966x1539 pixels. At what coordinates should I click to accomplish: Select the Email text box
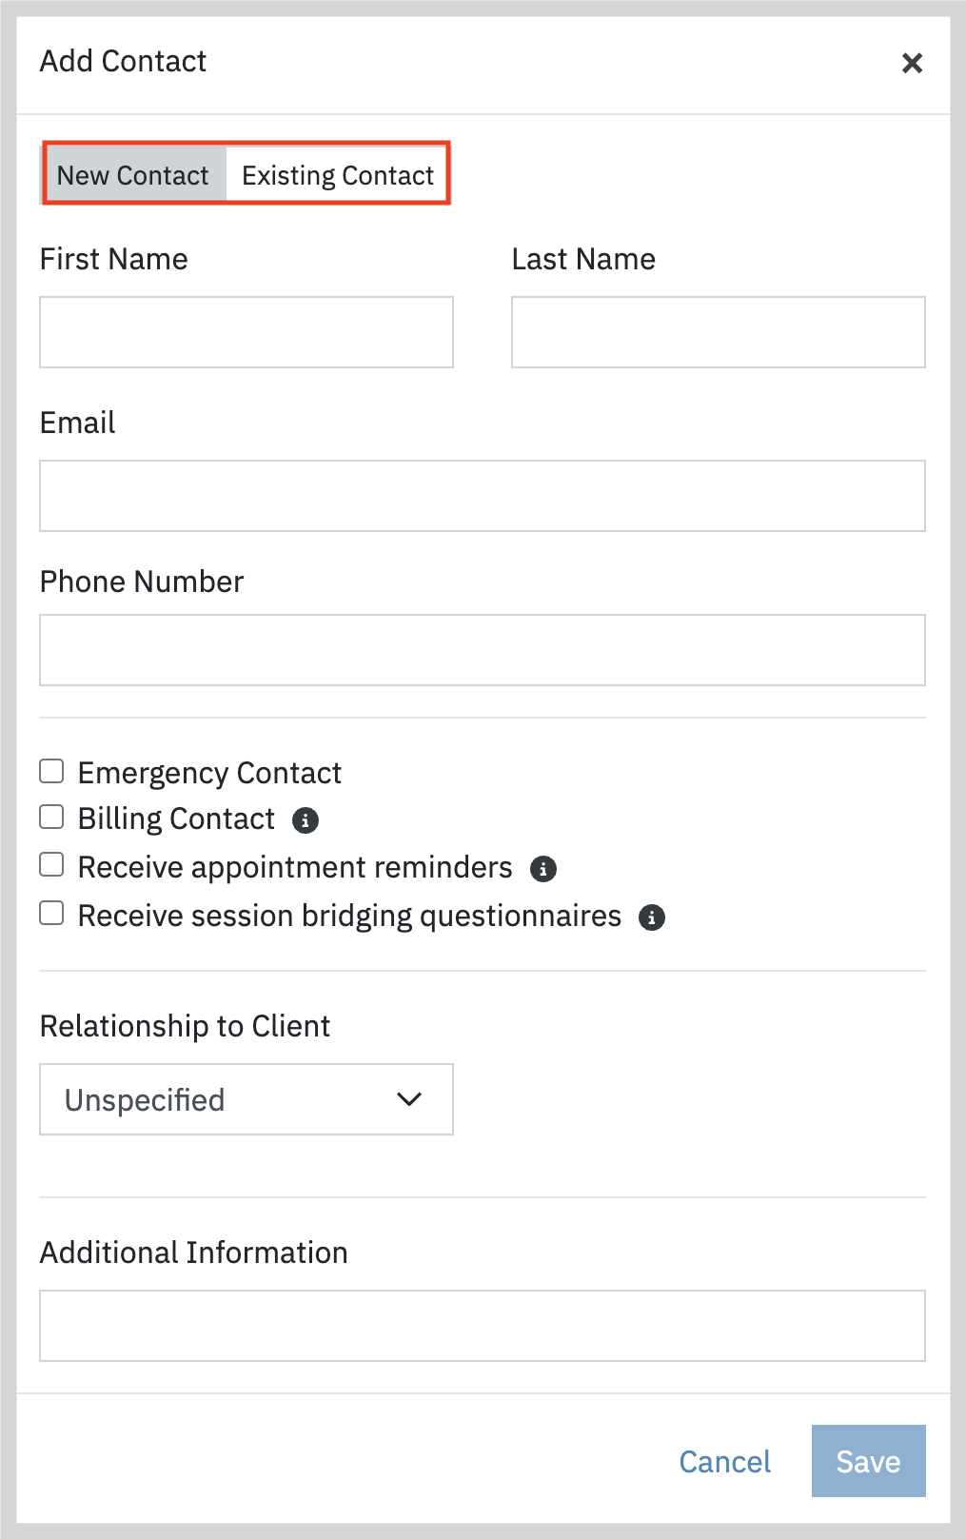[483, 496]
